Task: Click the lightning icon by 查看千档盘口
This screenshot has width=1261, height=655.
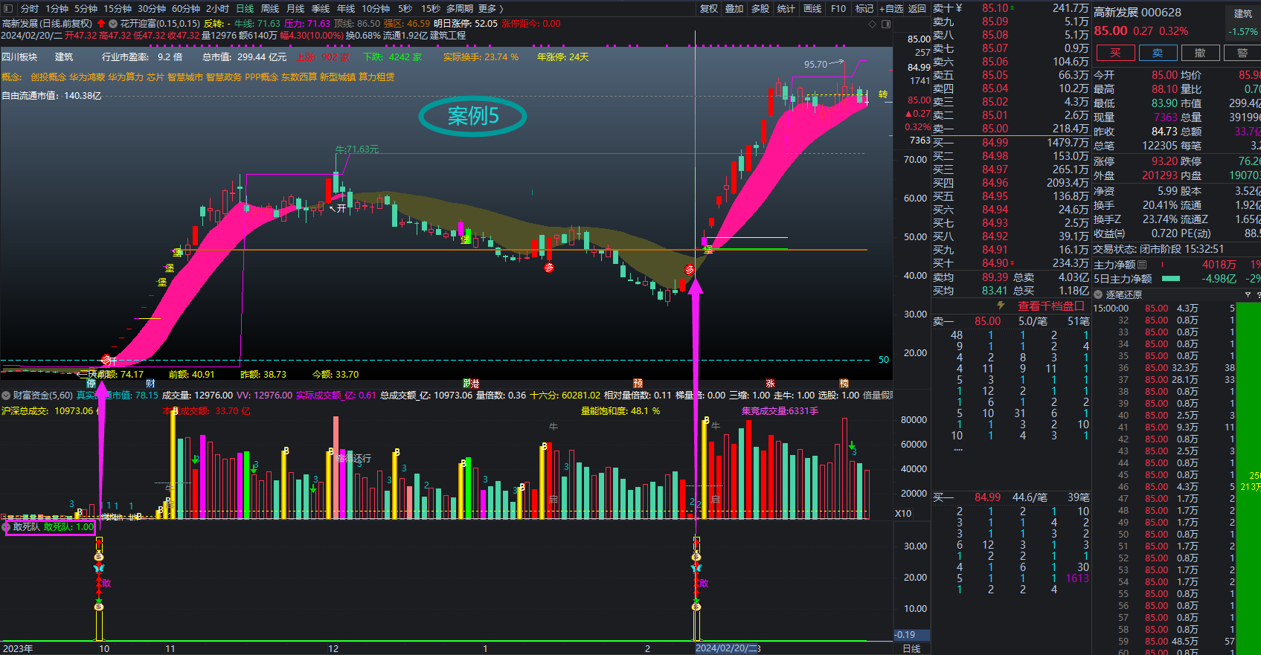Action: [1001, 306]
